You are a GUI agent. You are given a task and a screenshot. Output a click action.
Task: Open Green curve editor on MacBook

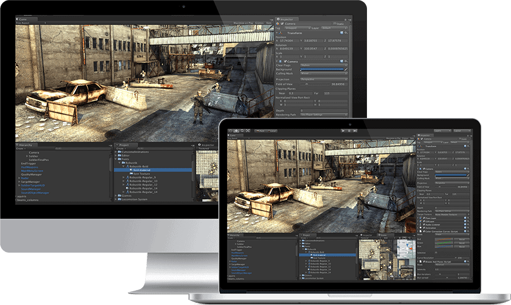point(444,243)
